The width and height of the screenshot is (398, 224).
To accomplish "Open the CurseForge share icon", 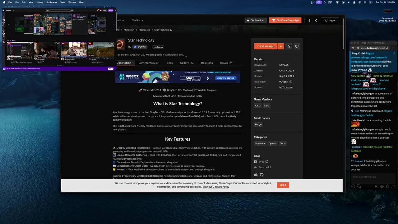I will coord(316,20).
